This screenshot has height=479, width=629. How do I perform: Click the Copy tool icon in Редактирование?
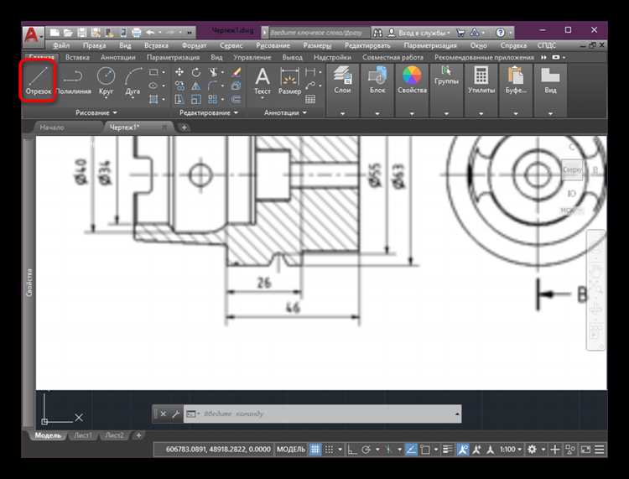tap(179, 86)
